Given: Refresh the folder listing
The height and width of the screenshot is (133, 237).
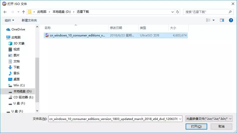Looking at the screenshot, I should coord(178,12).
